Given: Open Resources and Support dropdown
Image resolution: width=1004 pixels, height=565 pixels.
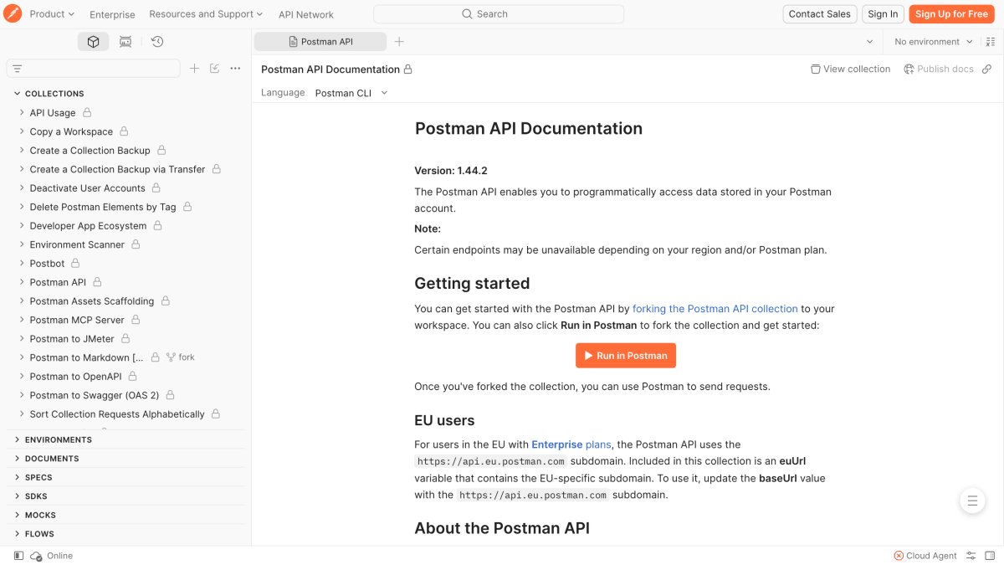Looking at the screenshot, I should pyautogui.click(x=206, y=14).
